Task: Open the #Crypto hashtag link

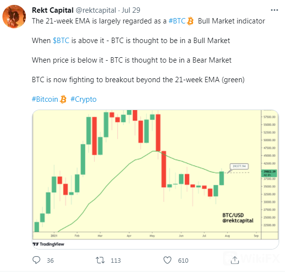Action: (x=84, y=99)
